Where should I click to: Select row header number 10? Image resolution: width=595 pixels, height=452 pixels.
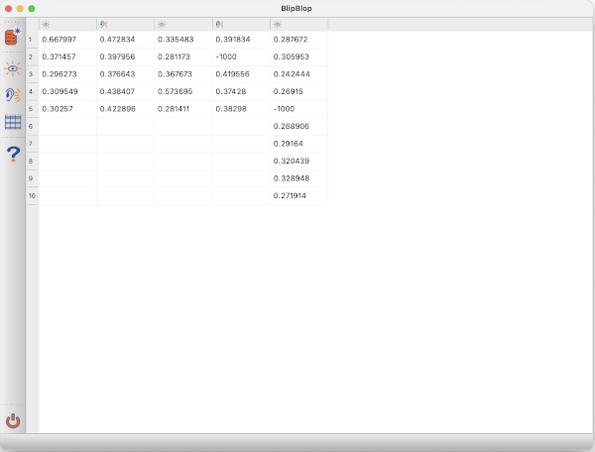click(31, 196)
